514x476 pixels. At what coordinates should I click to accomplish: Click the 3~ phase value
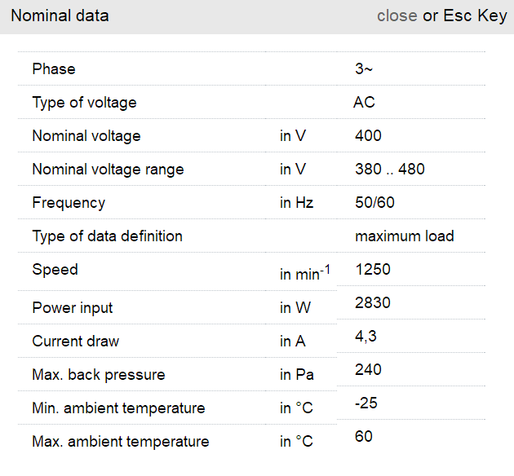click(x=364, y=69)
